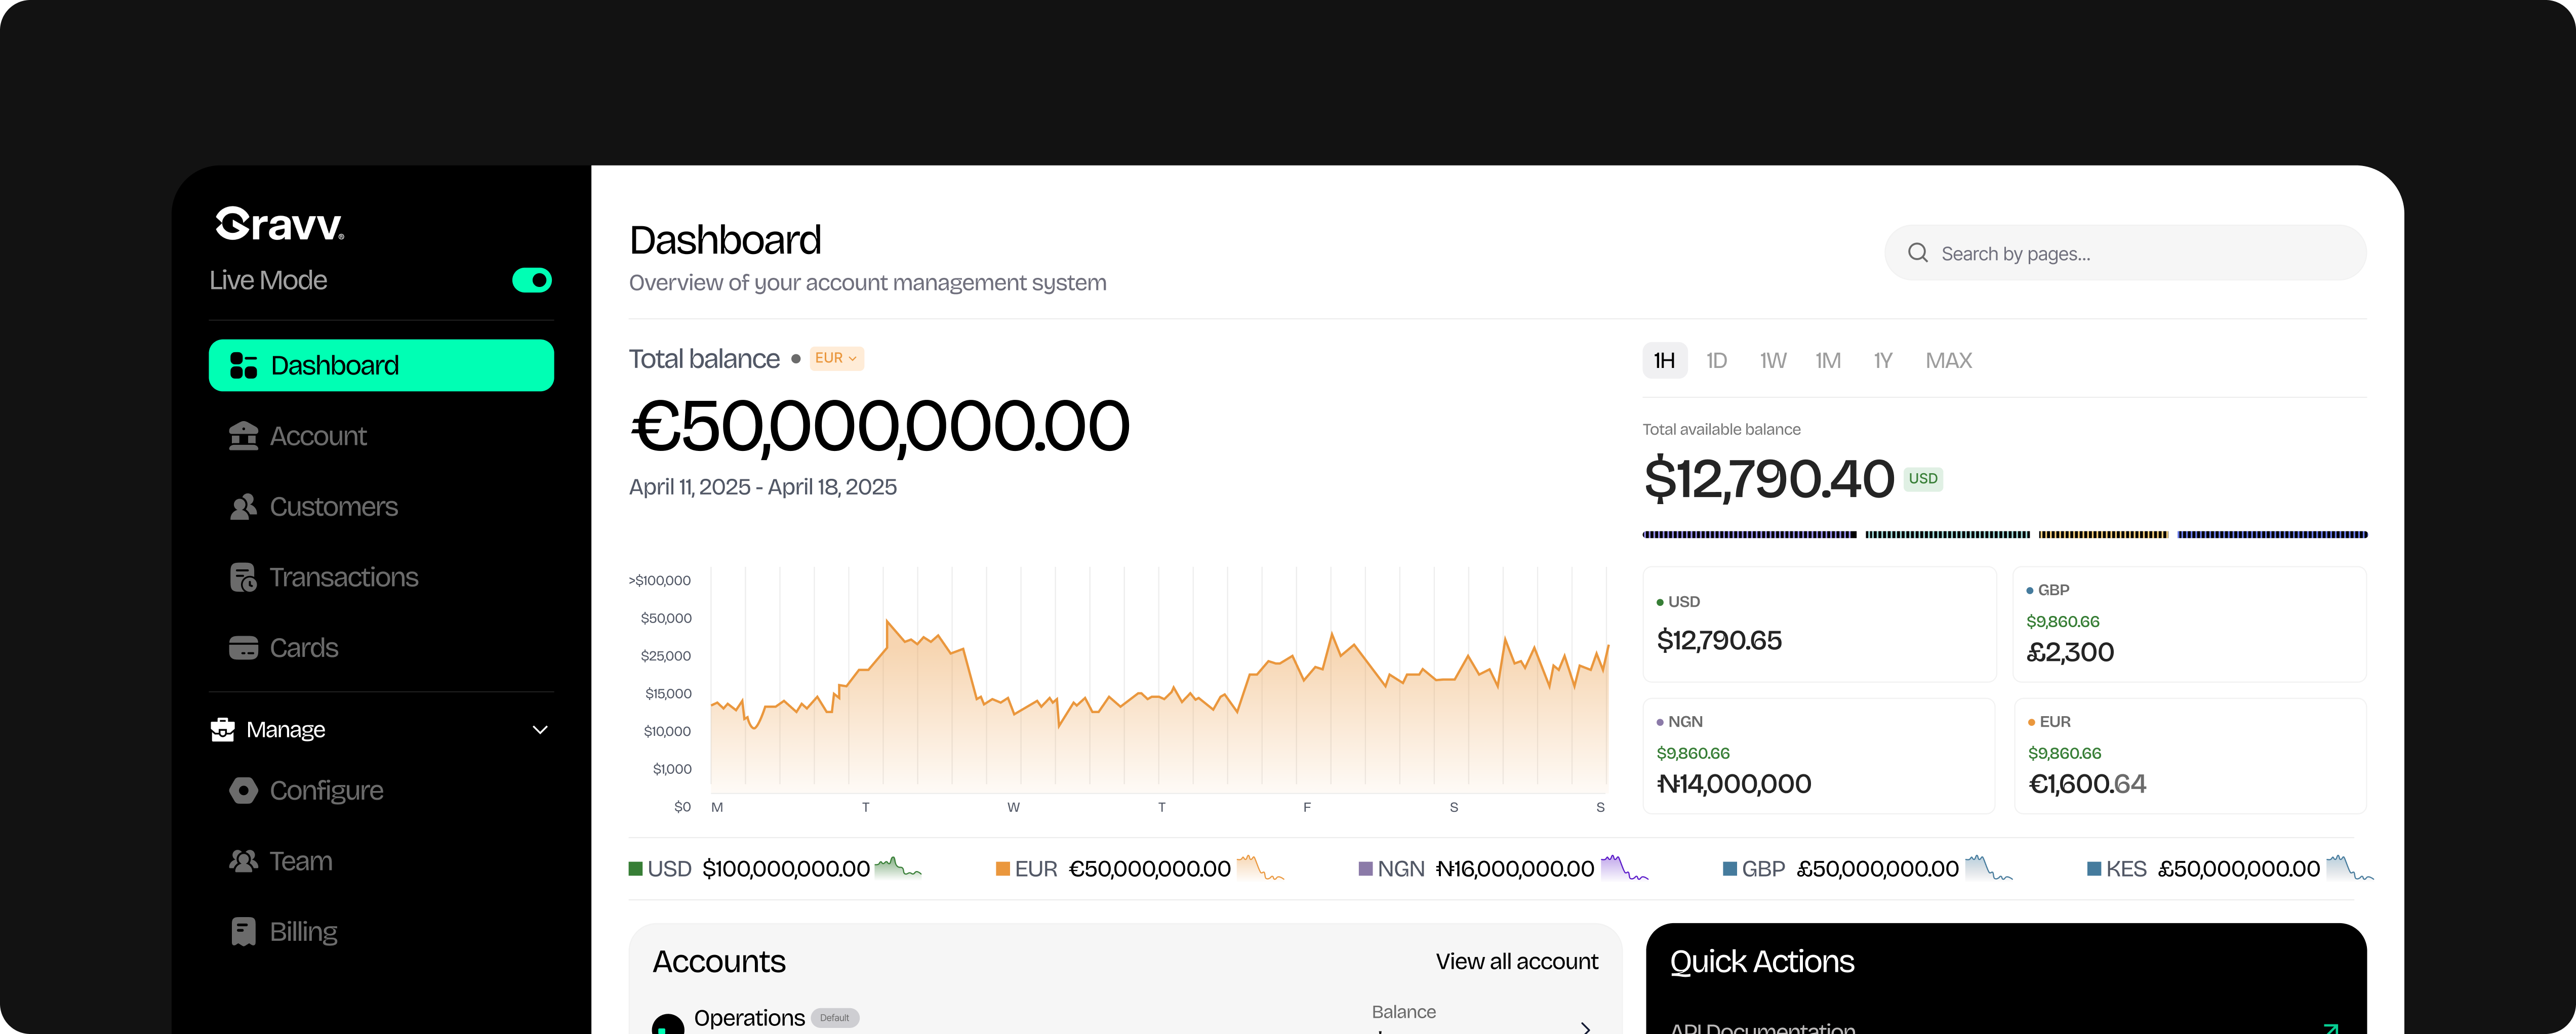Click the green USD legend swatch
Viewport: 2576px width, 1034px height.
pos(635,869)
